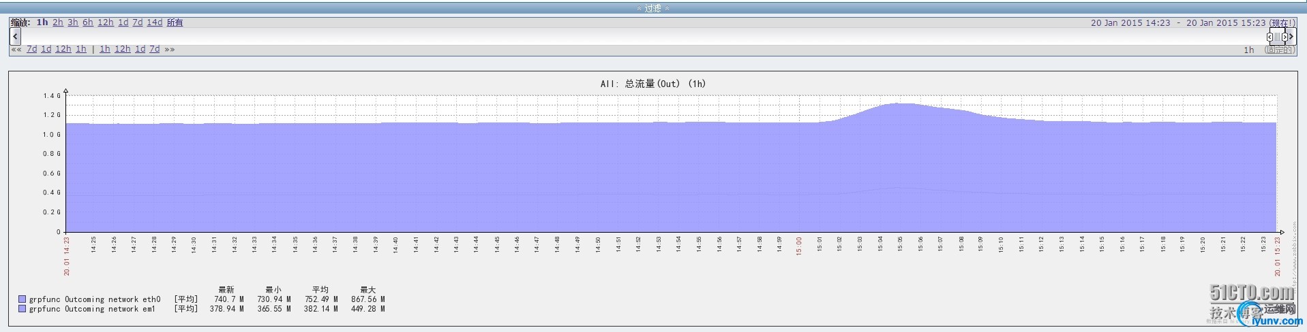Click the 1.4 G y-axis label
Viewport: 1307px width, 332px height.
[52, 96]
